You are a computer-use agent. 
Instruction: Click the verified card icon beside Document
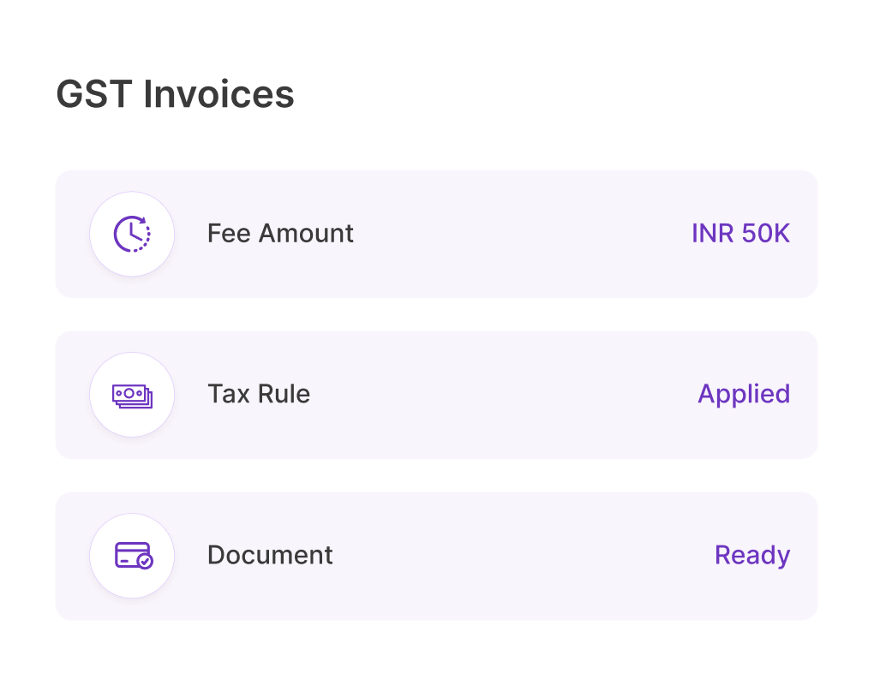click(134, 556)
